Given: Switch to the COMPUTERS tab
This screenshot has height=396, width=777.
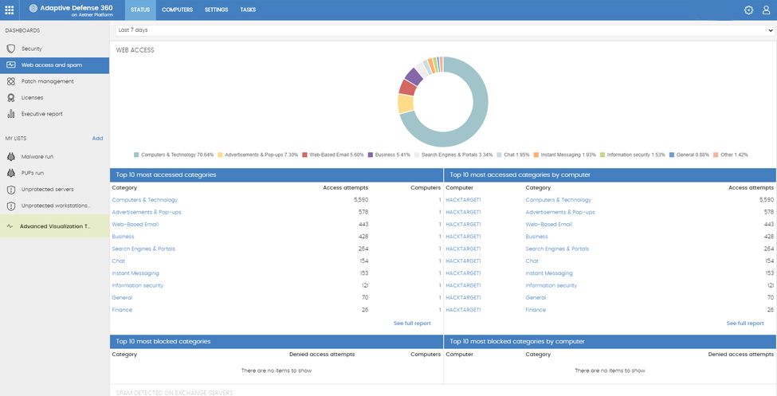Looking at the screenshot, I should [x=177, y=10].
